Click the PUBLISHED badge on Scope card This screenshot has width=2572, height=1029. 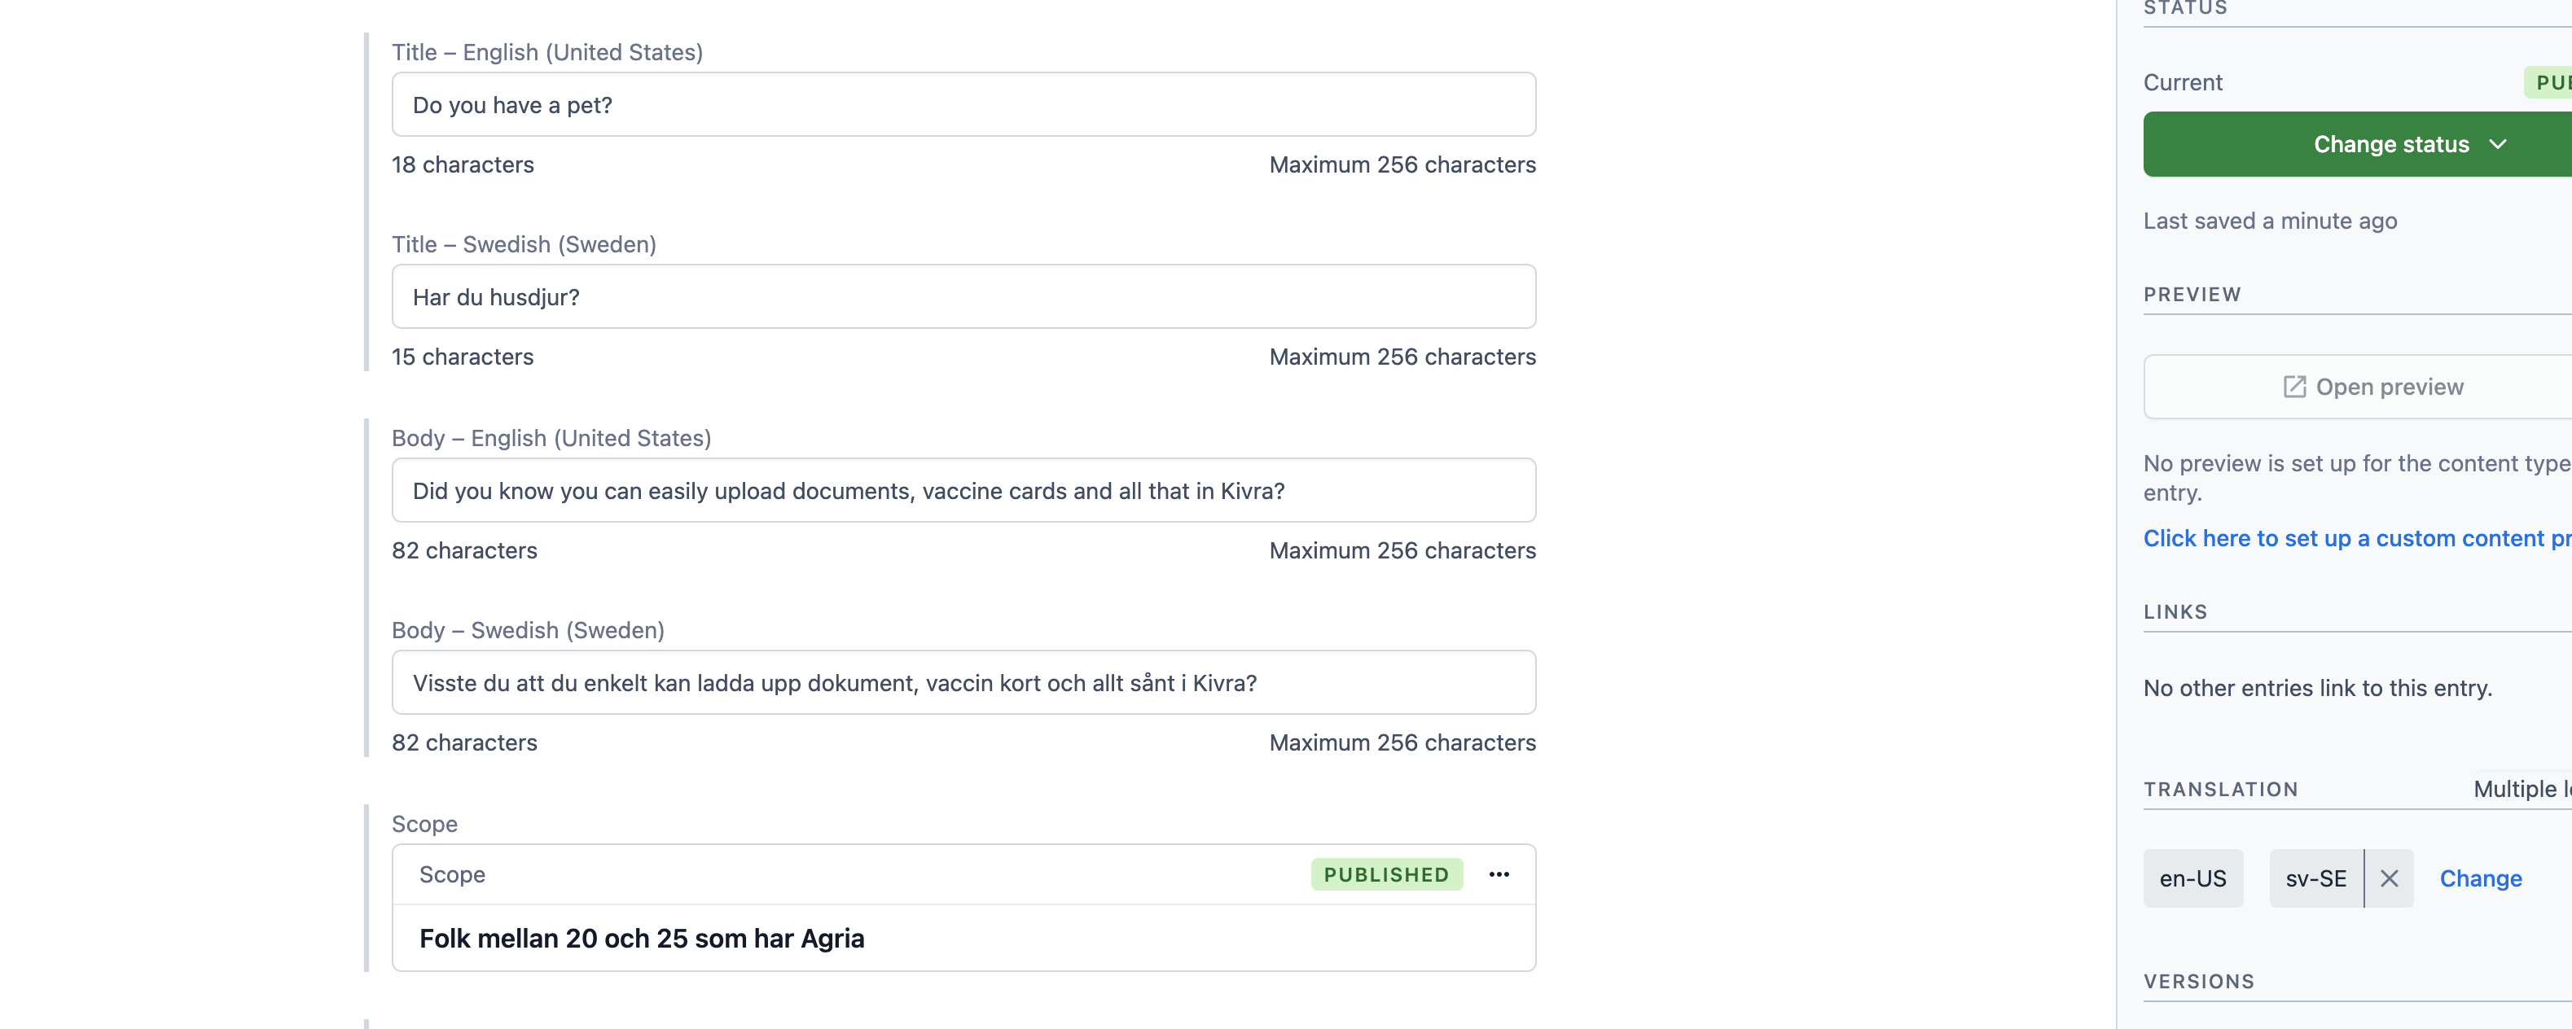click(1386, 874)
